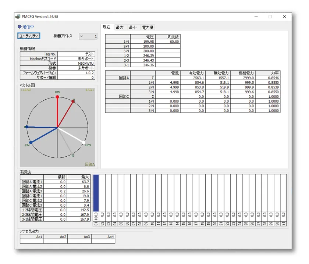Click the blue 通信中 status indicator
Screen dimensions: 309x264
point(19,27)
